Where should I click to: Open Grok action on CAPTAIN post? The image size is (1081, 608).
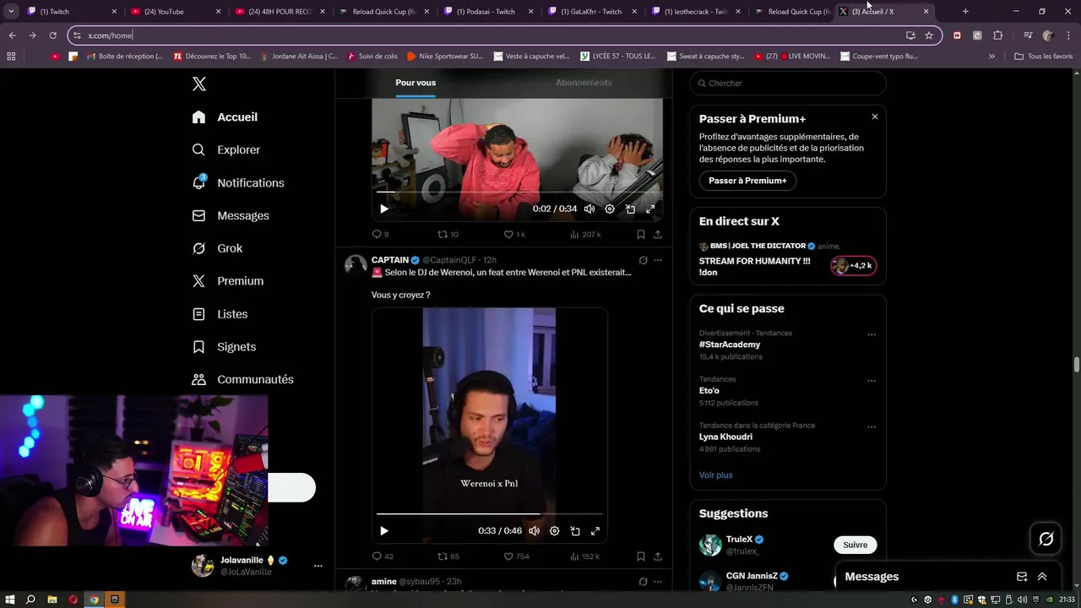(643, 260)
